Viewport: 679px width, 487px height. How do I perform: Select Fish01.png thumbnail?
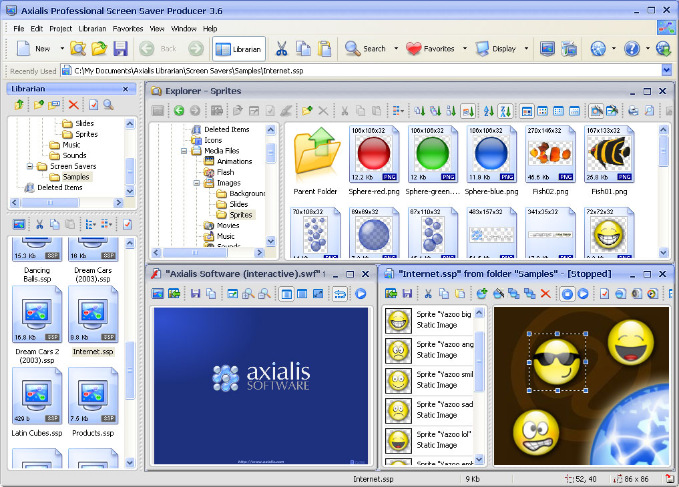(x=610, y=161)
